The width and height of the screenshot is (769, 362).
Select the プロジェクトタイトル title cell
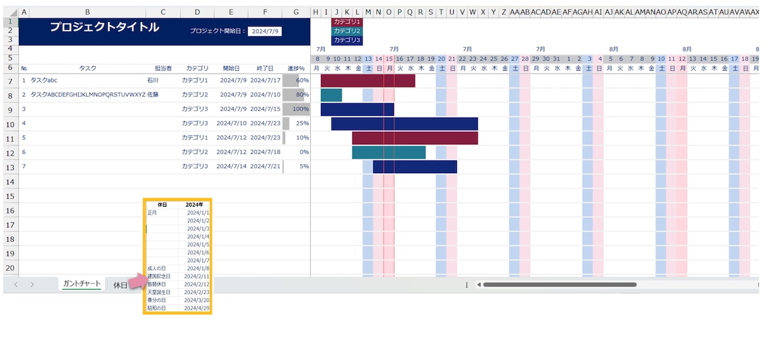(104, 28)
